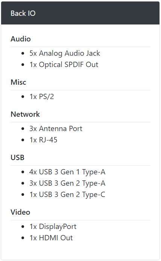The image size is (161, 261).
Task: Click the bullet beside 1x HDMI Out
Action: tap(23, 238)
